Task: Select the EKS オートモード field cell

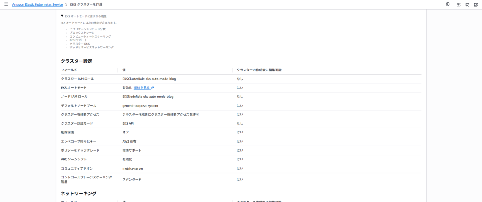Action: [74, 87]
